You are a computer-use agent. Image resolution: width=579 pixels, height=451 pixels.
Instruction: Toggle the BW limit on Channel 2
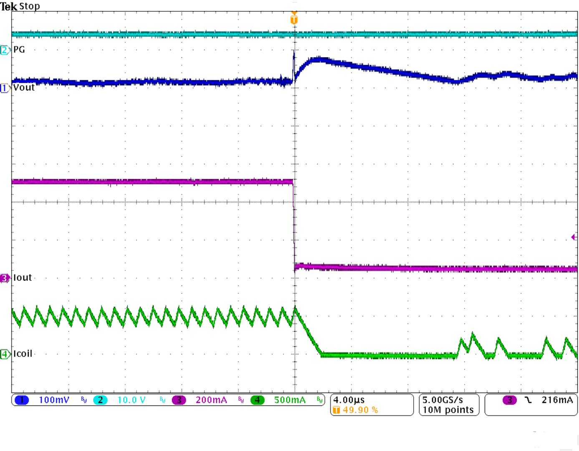coord(162,400)
